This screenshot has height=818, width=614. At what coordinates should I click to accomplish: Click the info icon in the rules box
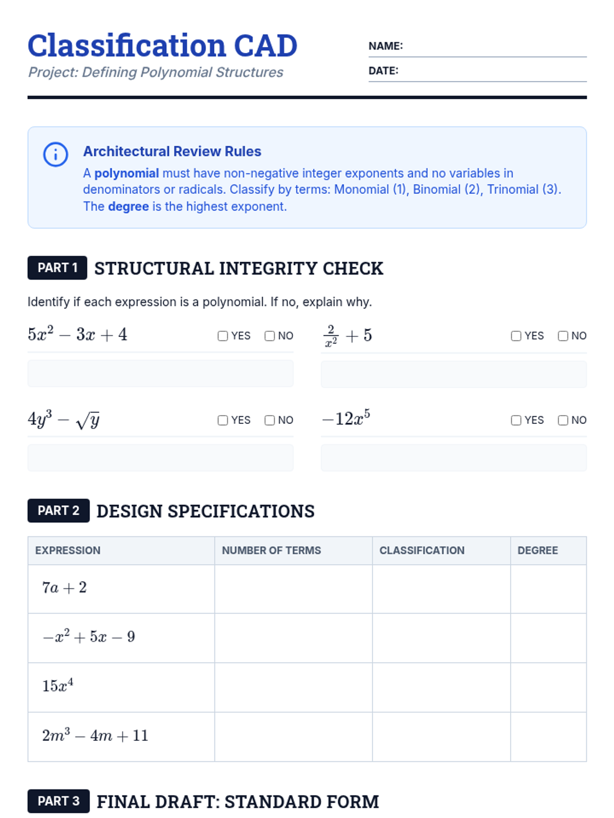tap(55, 154)
